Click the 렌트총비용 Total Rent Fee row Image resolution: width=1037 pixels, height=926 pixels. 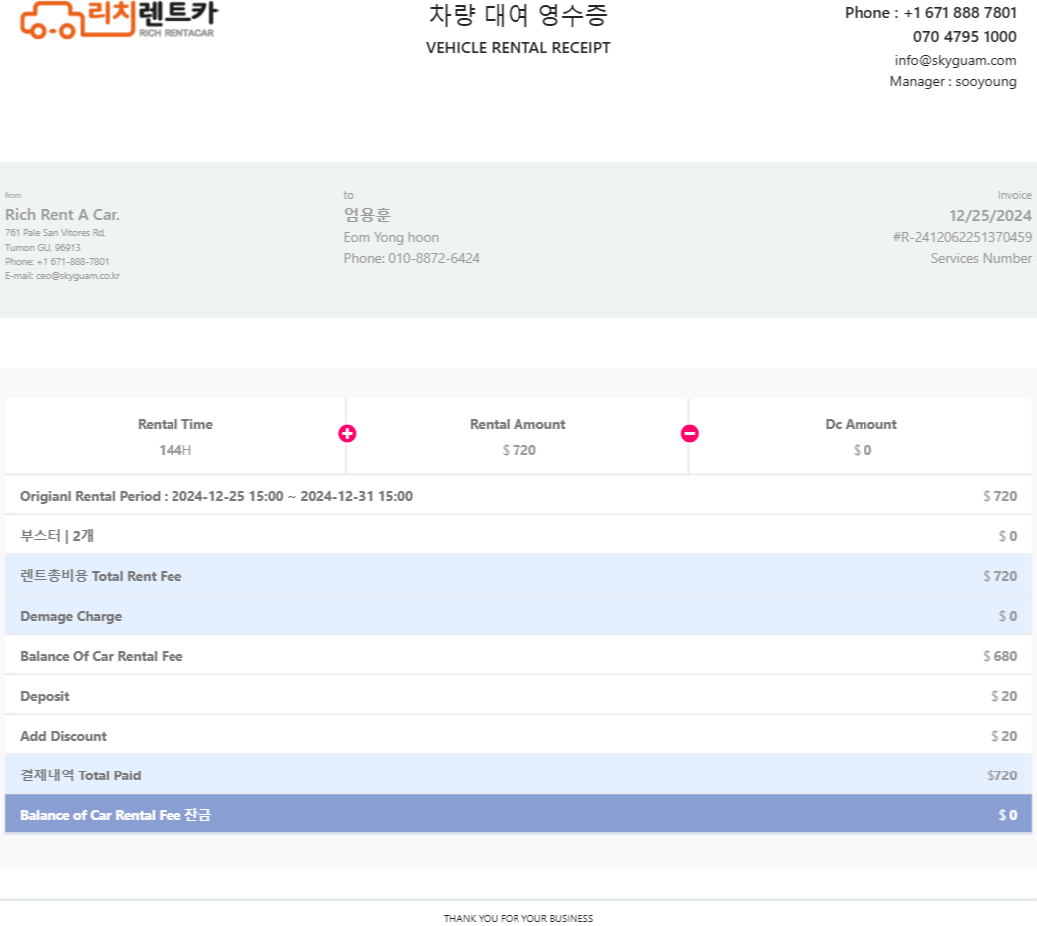[518, 576]
